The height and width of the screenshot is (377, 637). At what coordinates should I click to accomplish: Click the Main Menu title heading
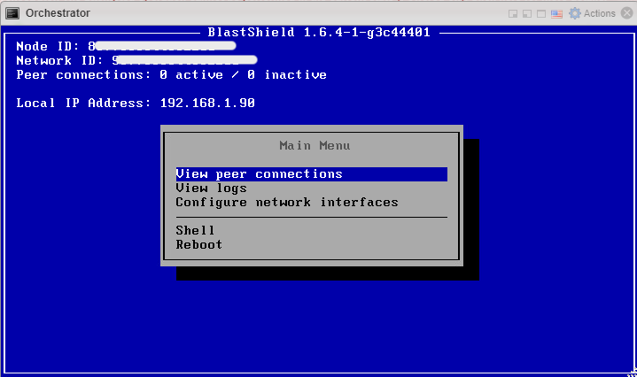click(x=314, y=146)
